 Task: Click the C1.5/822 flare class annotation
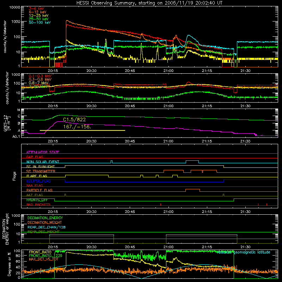point(74,119)
